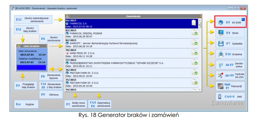253x122 pixels.
Task: Close the Generator braków i zamówień window
Action: point(243,8)
